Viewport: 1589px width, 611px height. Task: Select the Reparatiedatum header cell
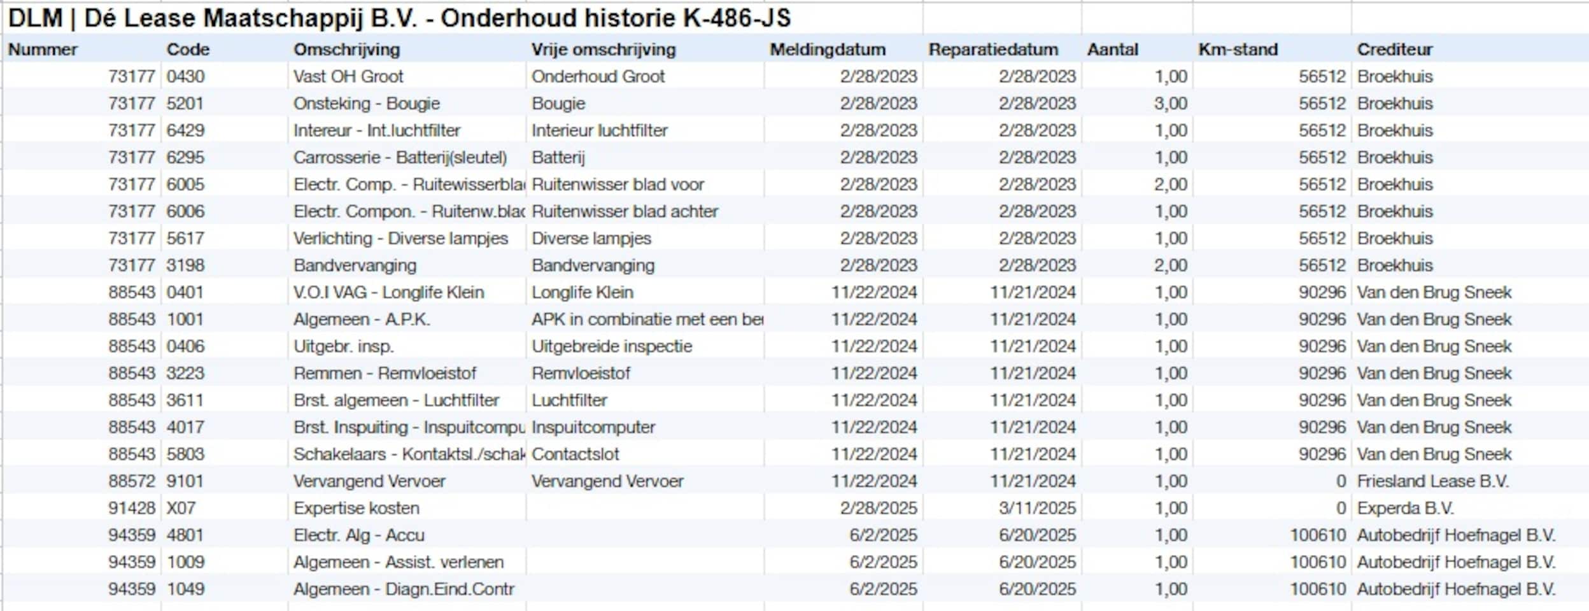pos(992,50)
